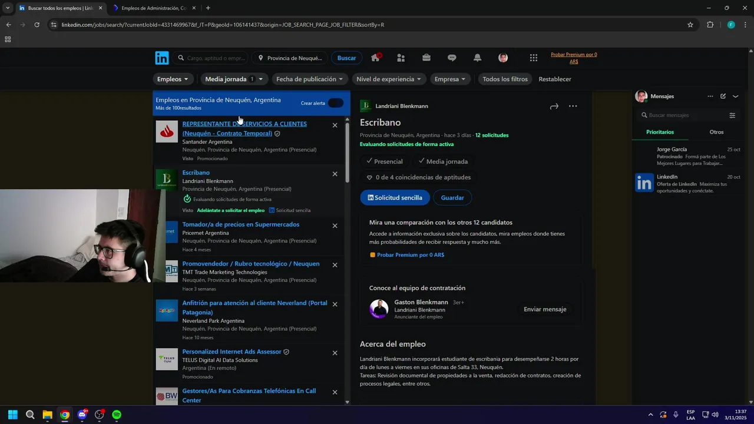Switch to Empleos de Administración browser tab
Viewport: 754px width, 424px height.
(153, 8)
